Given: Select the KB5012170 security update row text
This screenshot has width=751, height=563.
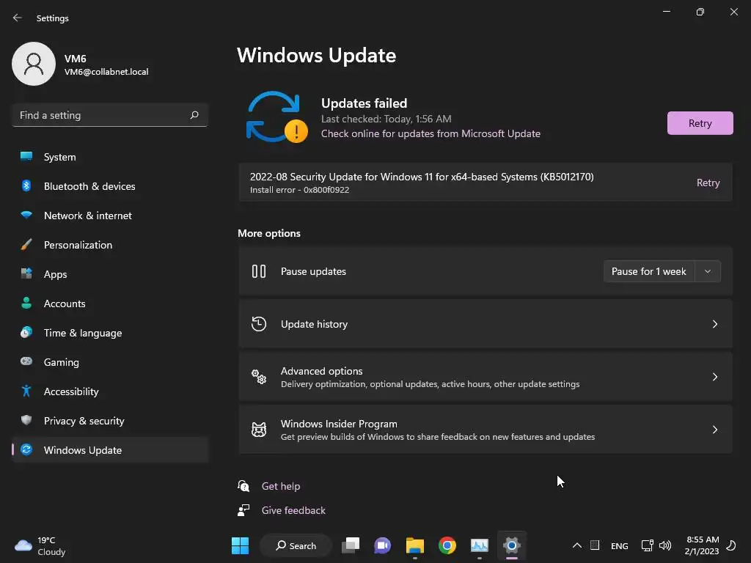Looking at the screenshot, I should click(422, 177).
